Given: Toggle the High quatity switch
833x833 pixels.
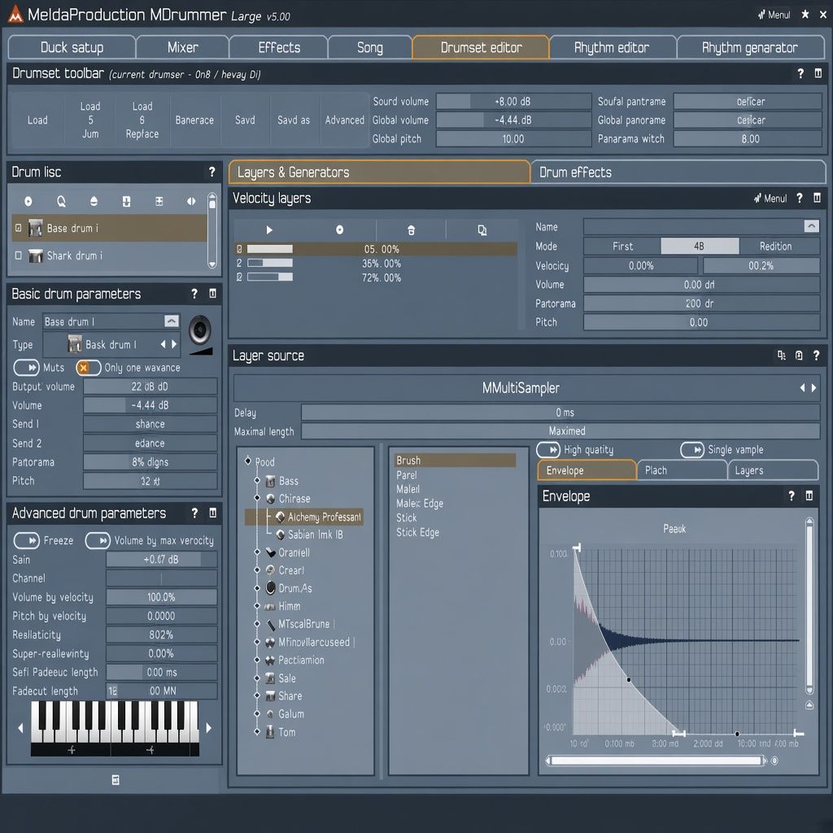Looking at the screenshot, I should 548,450.
